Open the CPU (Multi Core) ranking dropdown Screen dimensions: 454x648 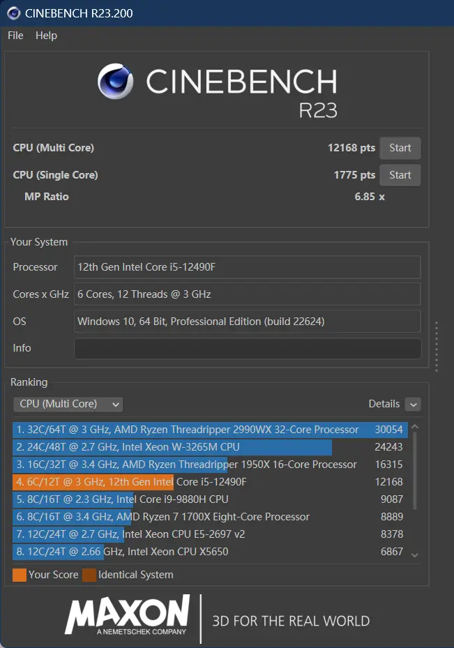[x=68, y=404]
